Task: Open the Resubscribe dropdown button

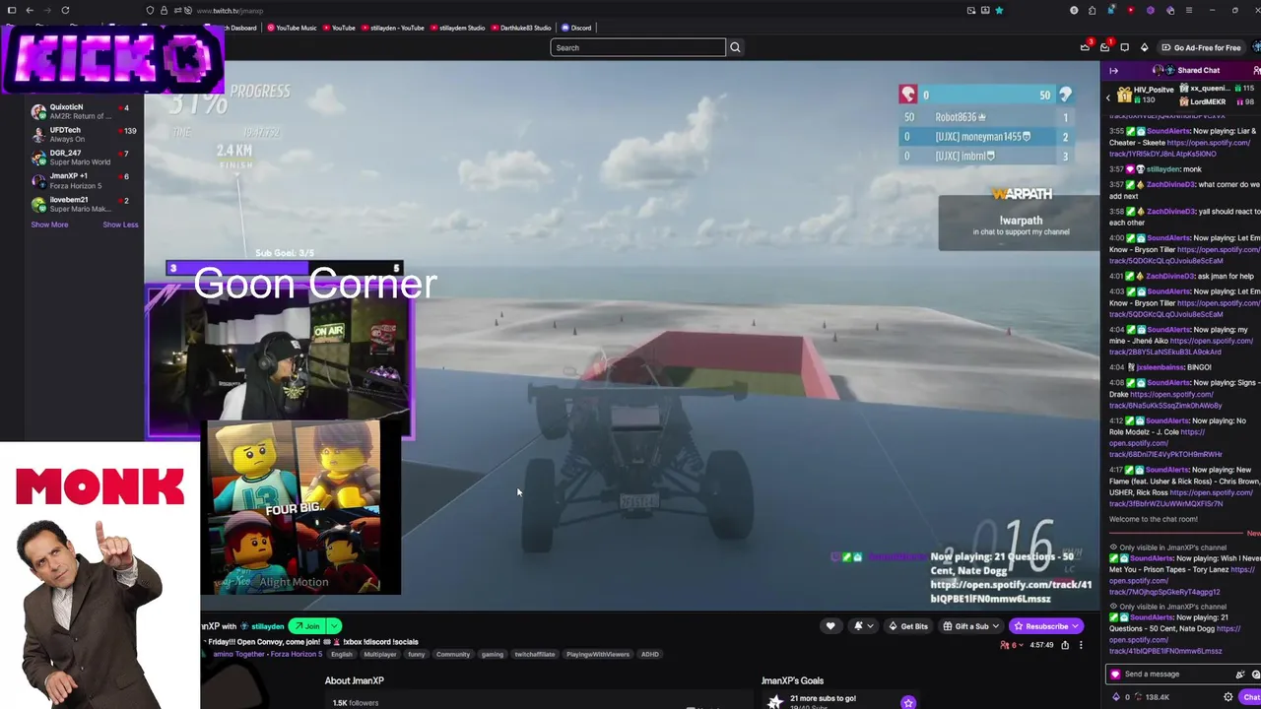Action: (x=1046, y=626)
